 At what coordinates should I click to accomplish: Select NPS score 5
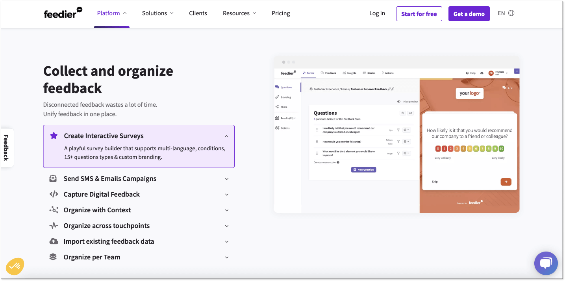point(470,149)
